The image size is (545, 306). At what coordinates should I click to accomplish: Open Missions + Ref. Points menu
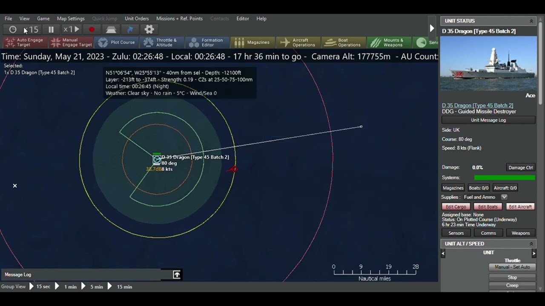click(179, 19)
